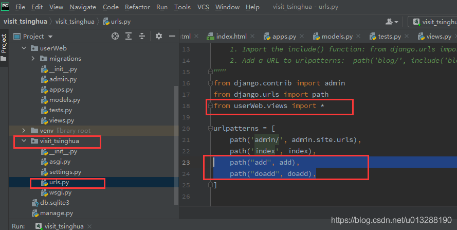Image resolution: width=457 pixels, height=230 pixels.
Task: Select asgi.py in project tree
Action: pos(56,162)
